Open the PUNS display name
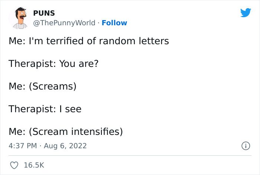This screenshot has height=175, width=260. coord(44,13)
